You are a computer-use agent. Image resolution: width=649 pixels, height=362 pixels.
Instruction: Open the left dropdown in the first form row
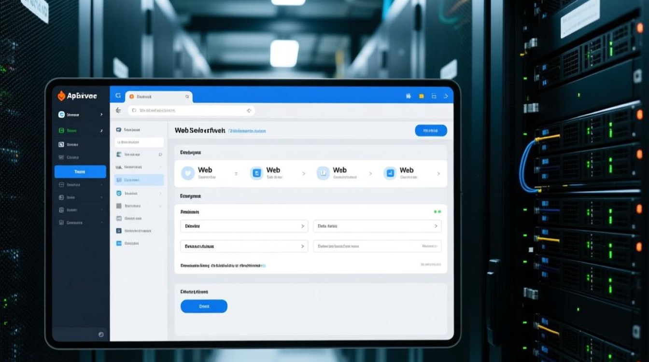coord(244,226)
